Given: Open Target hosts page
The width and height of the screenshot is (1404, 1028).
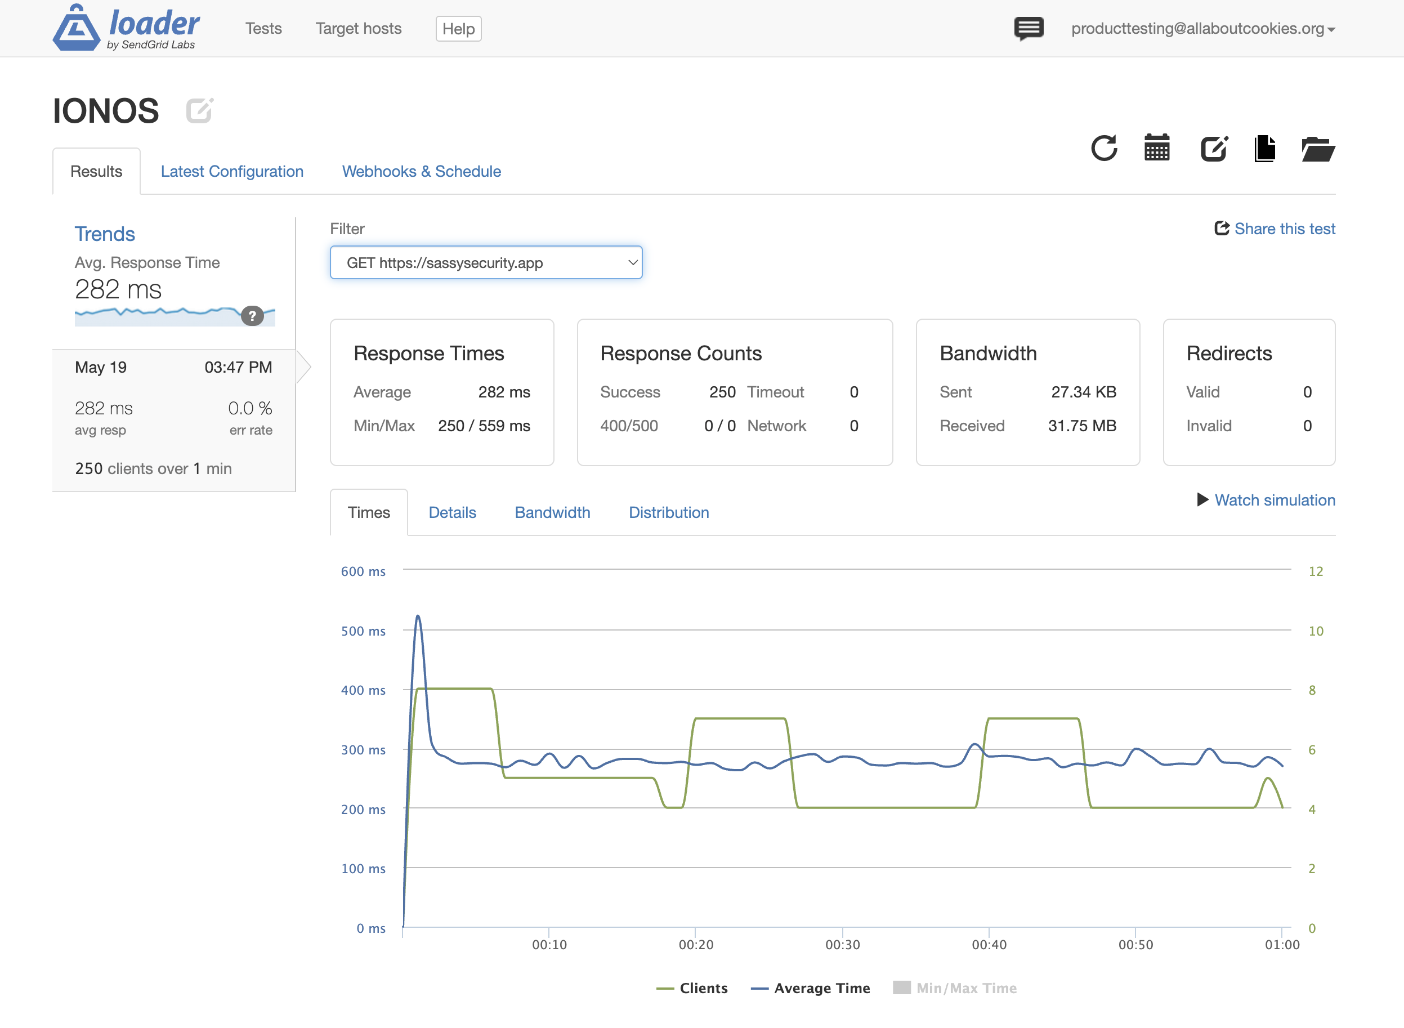Looking at the screenshot, I should (358, 29).
